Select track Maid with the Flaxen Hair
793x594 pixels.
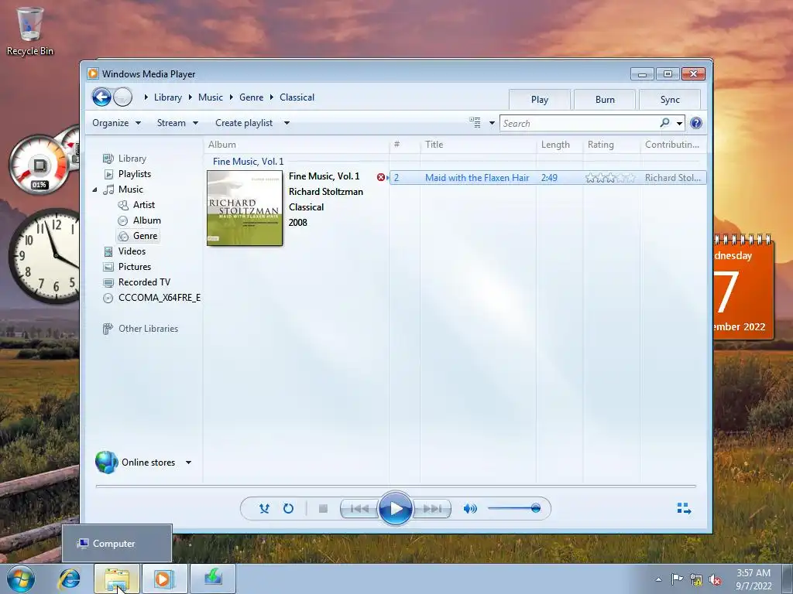click(x=477, y=178)
